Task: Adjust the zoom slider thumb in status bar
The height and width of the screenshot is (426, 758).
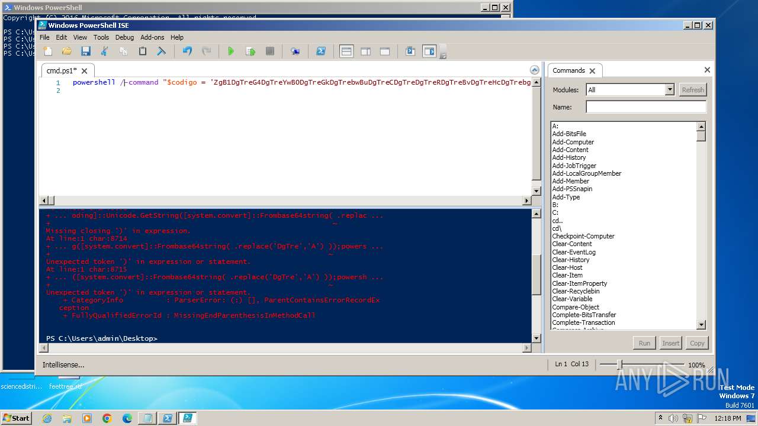Action: [x=619, y=364]
